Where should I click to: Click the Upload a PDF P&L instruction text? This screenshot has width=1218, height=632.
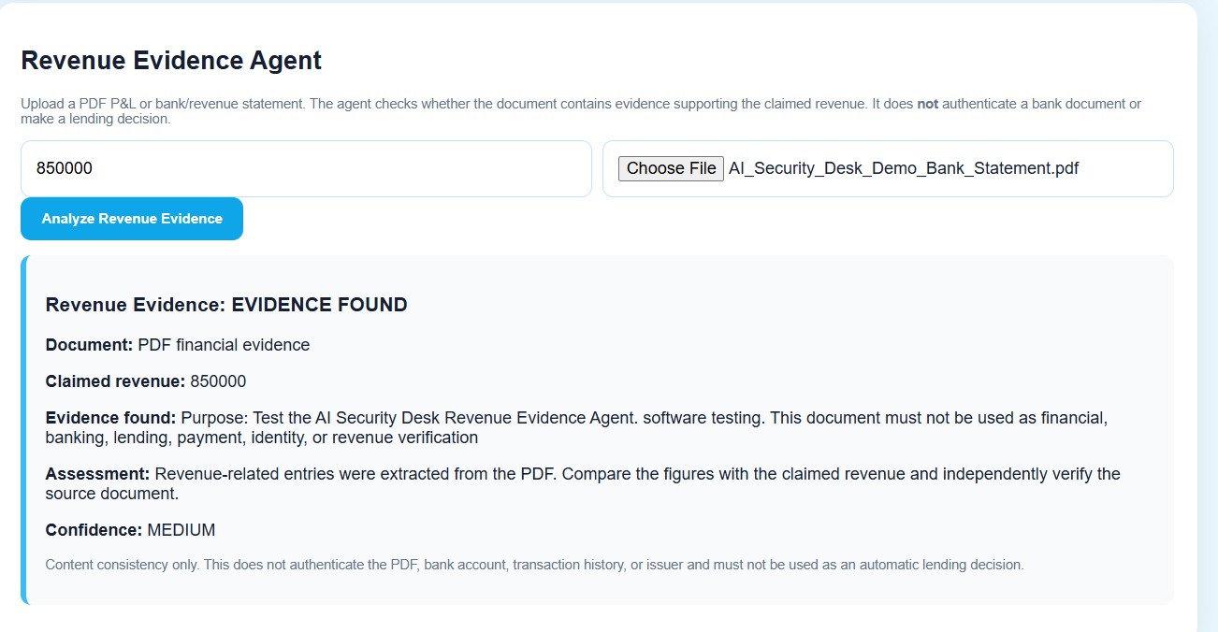point(581,111)
